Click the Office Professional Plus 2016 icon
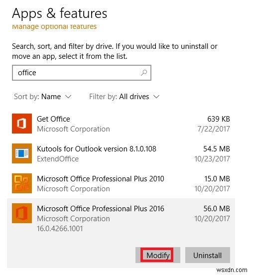The height and width of the screenshot is (275, 253). [x=22, y=213]
